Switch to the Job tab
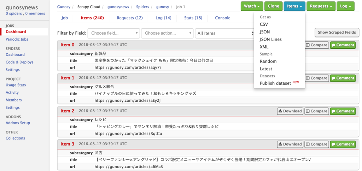The width and height of the screenshot is (362, 171). pos(65,18)
